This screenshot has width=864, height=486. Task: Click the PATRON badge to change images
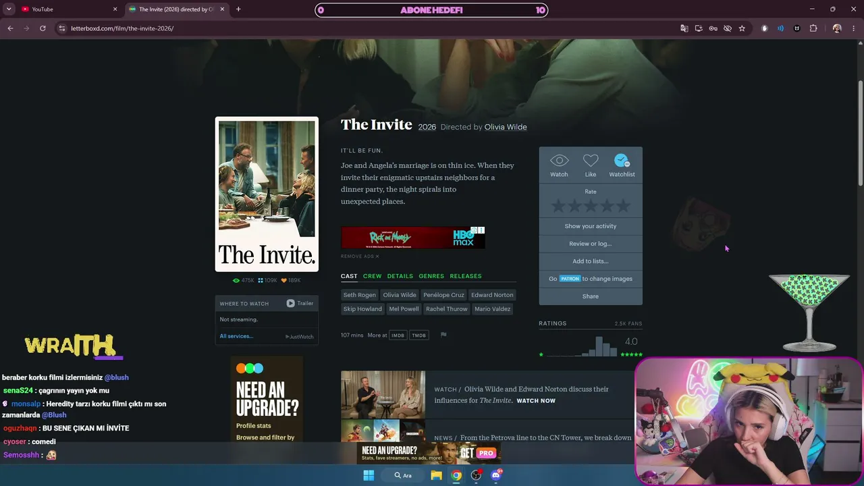[570, 279]
